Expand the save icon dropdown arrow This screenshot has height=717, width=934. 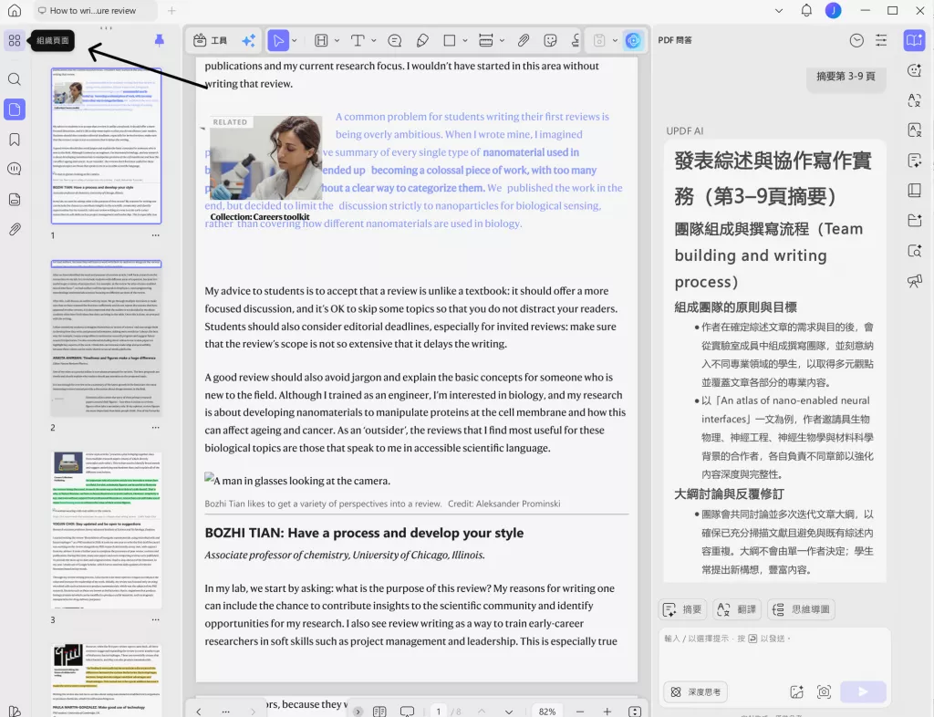click(615, 40)
